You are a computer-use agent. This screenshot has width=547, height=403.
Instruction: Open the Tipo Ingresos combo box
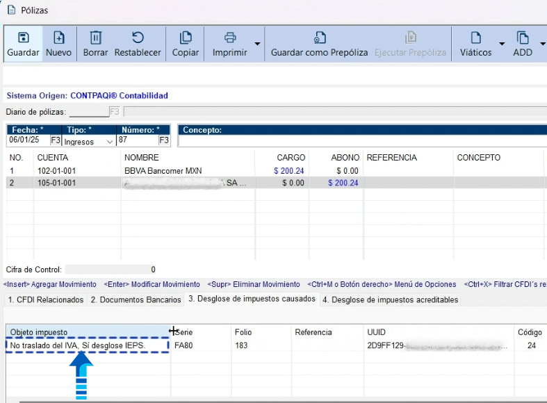pos(89,141)
